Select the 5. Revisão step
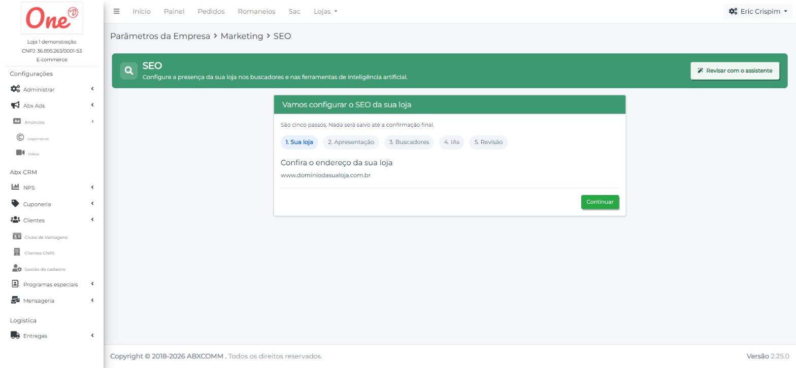 point(488,142)
